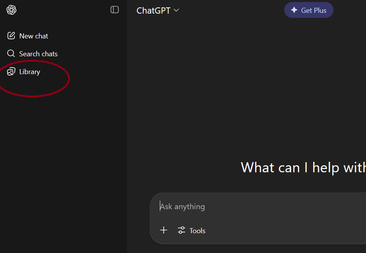Collapse the sidebar with the panel toggle
Screen dimensions: 366x253
115,10
